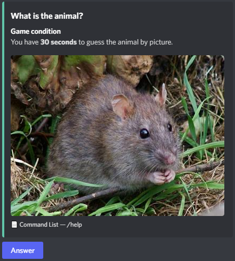This screenshot has height=261, width=235.
Task: Click the /help command text
Action: pyautogui.click(x=74, y=225)
